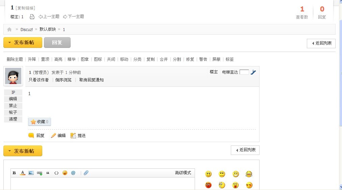Open smiley picker in editor toolbar

(65, 173)
